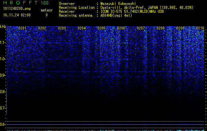Click the 0.6 frequency axis label
This screenshot has width=207, height=131.
tap(2, 124)
